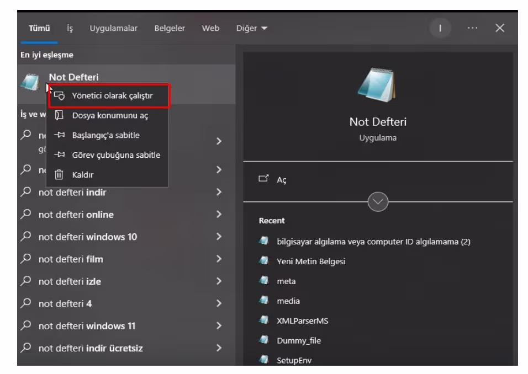Click the pin icon beside Görev çubuğuna sabitle
This screenshot has height=374, width=528.
[x=59, y=154]
